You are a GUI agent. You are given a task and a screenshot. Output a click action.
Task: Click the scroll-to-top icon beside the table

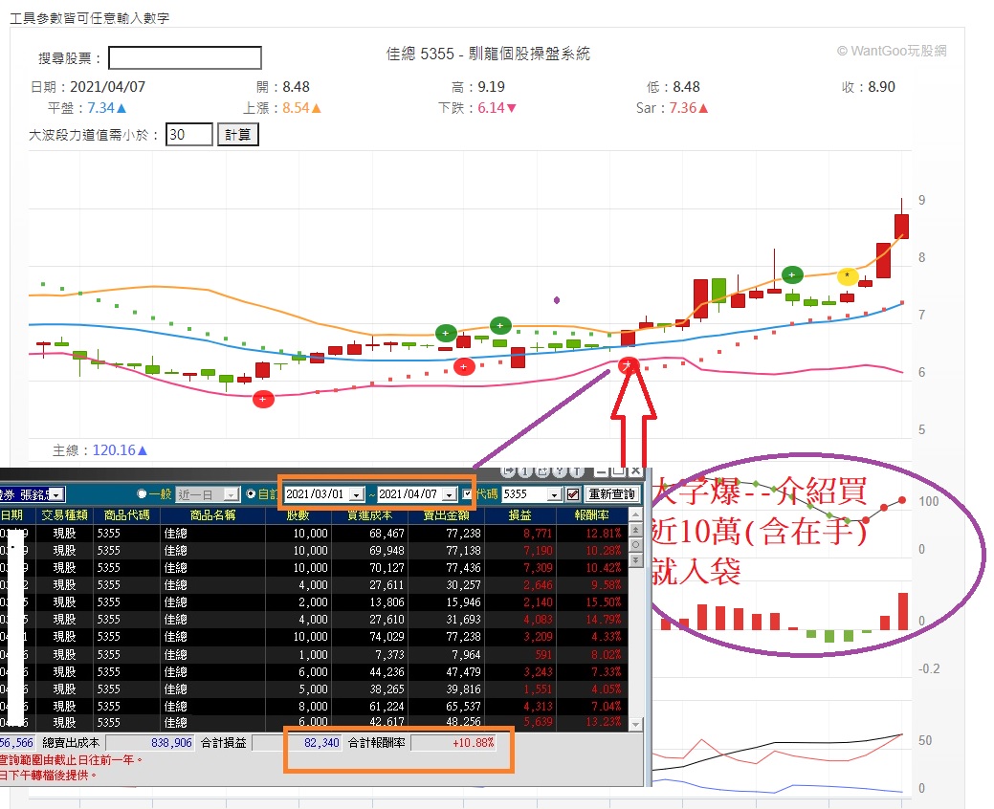click(636, 530)
